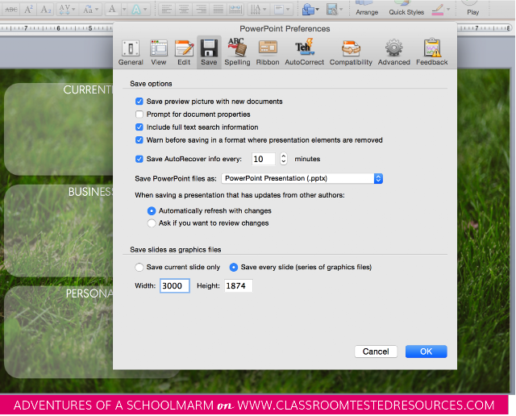Click the strikethrough ABC toolbar icon
516x416 pixels.
tap(11, 9)
